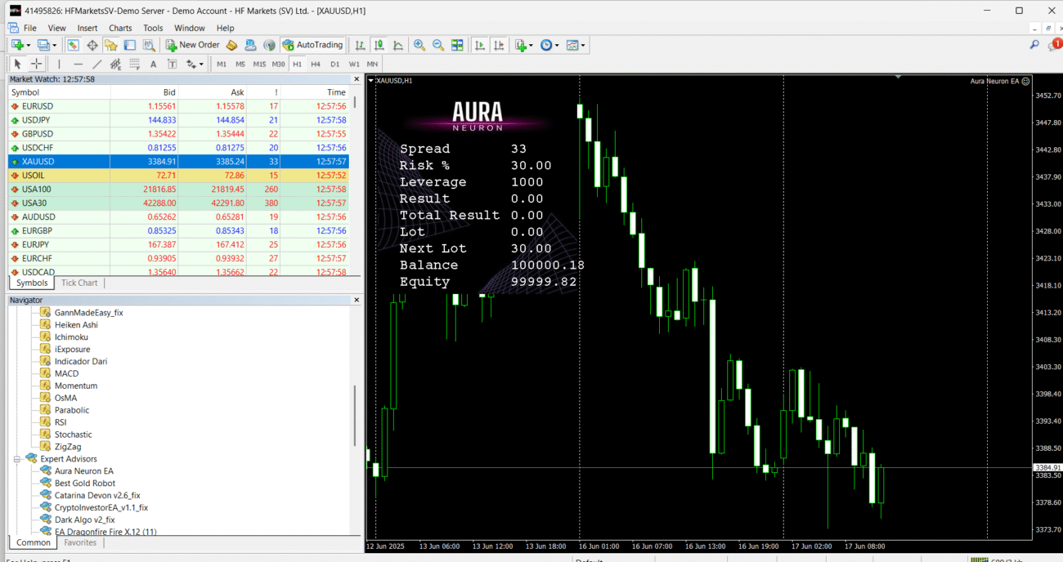Toggle the Terminal window icon
1063x562 pixels.
click(130, 45)
